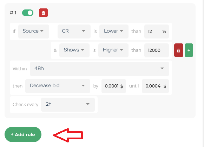Select the #1 rule number label
Image resolution: width=204 pixels, height=147 pixels.
[13, 13]
